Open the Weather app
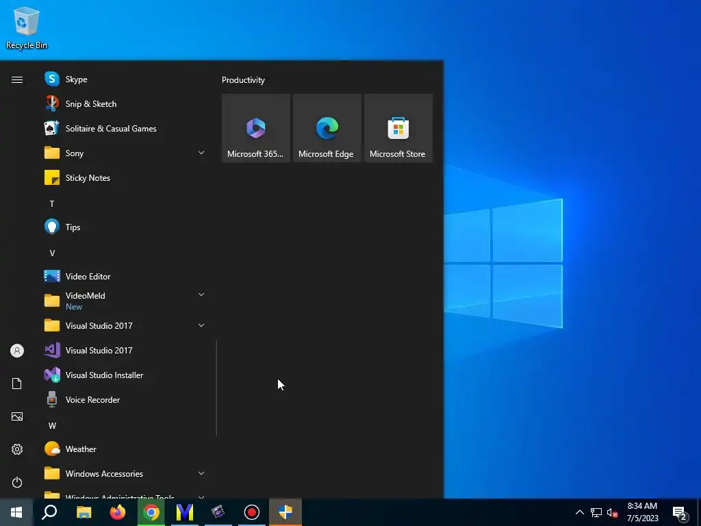Screen dimensions: 701x526 125,449
